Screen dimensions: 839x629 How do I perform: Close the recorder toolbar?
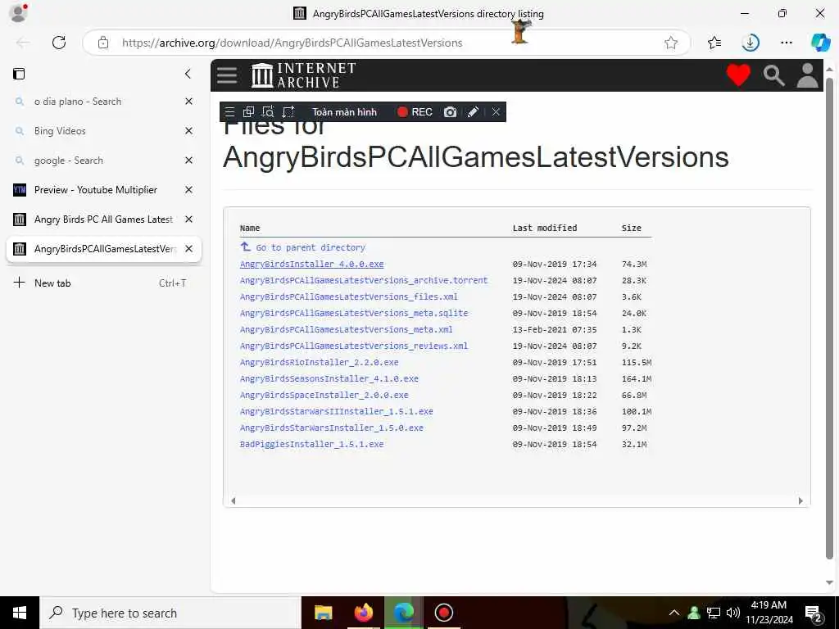[x=496, y=111]
